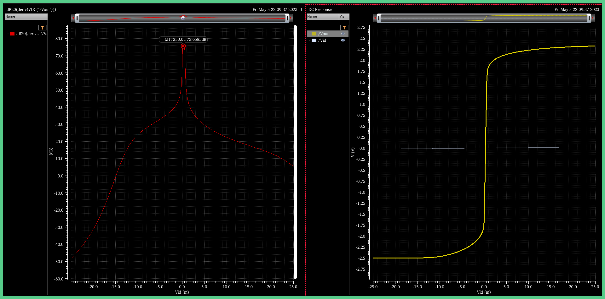This screenshot has height=299, width=605.
Task: Open the filter icon in the DC Response legend
Action: click(344, 28)
